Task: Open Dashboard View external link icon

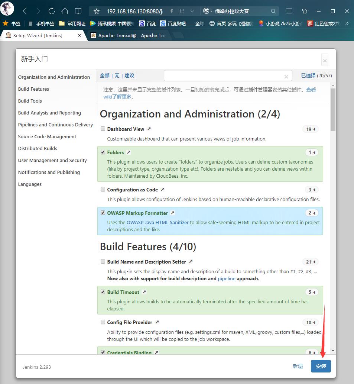Action: [149, 129]
